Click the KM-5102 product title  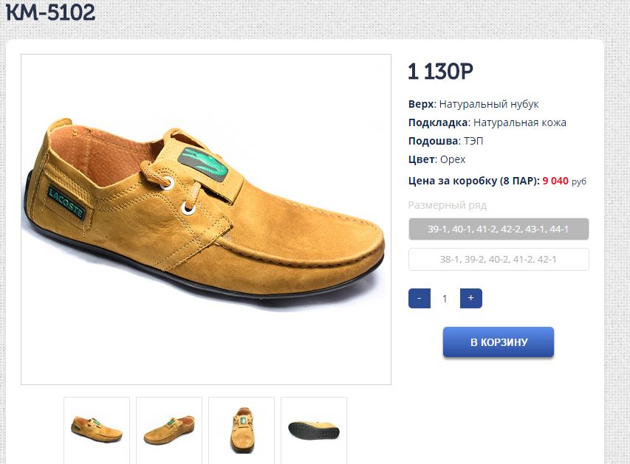(x=51, y=13)
